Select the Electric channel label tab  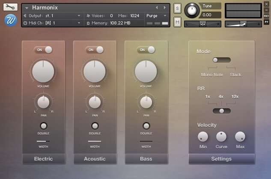click(43, 159)
